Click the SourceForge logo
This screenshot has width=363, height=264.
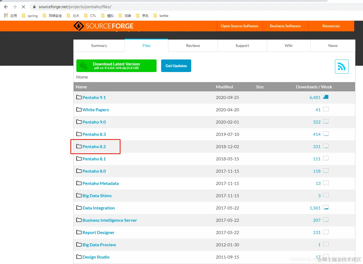point(104,26)
